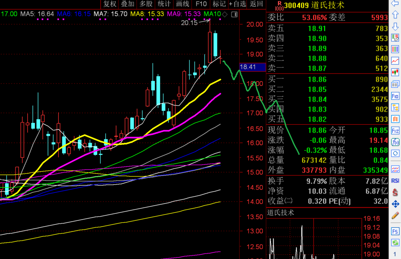Click the page number 1 in sidebar
401x259 pixels.
(395, 254)
